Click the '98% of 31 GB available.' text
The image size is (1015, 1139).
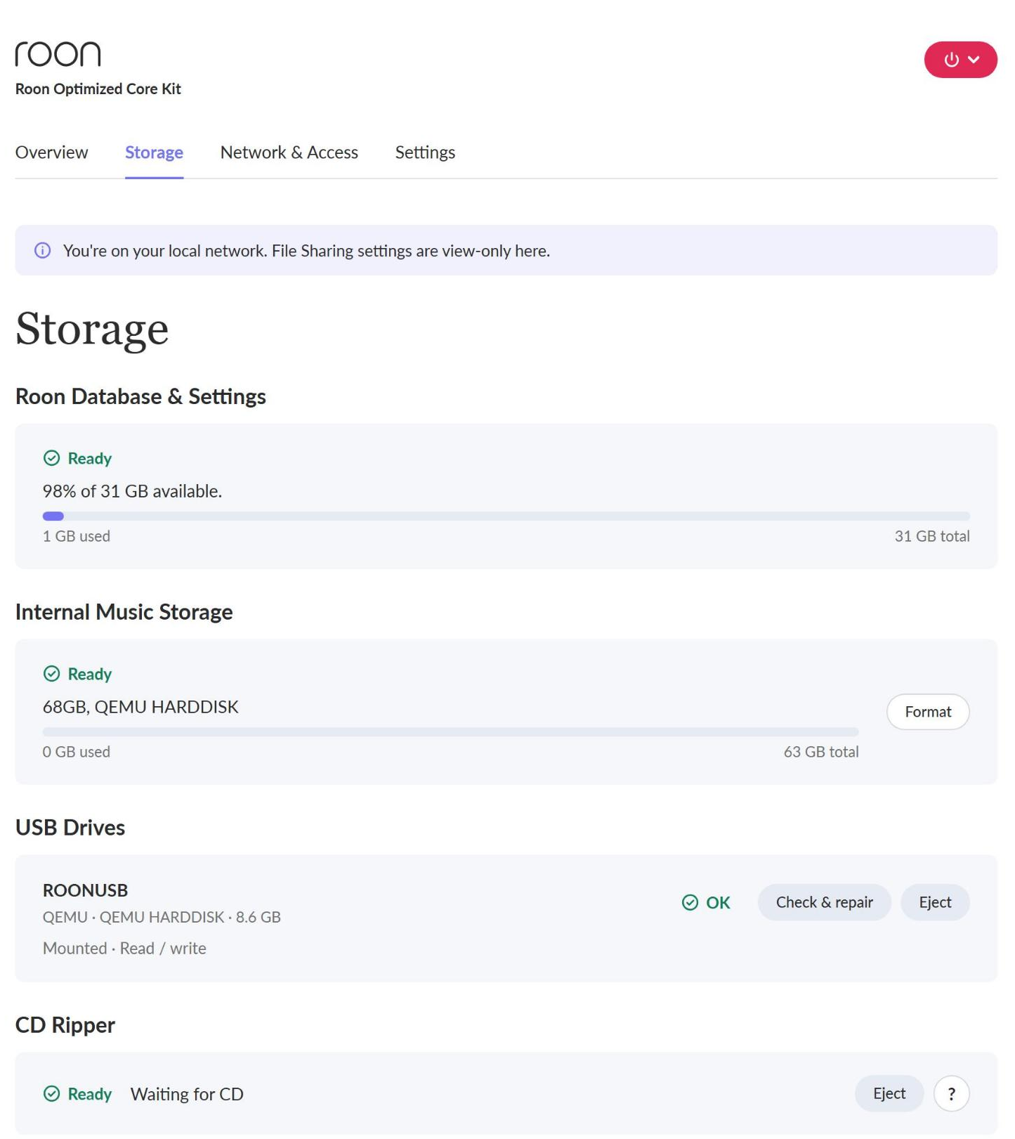point(132,492)
